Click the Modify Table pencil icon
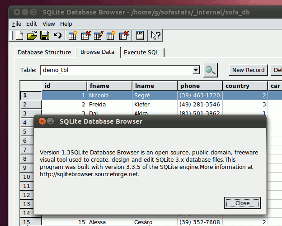The width and height of the screenshot is (282, 226). (99, 35)
